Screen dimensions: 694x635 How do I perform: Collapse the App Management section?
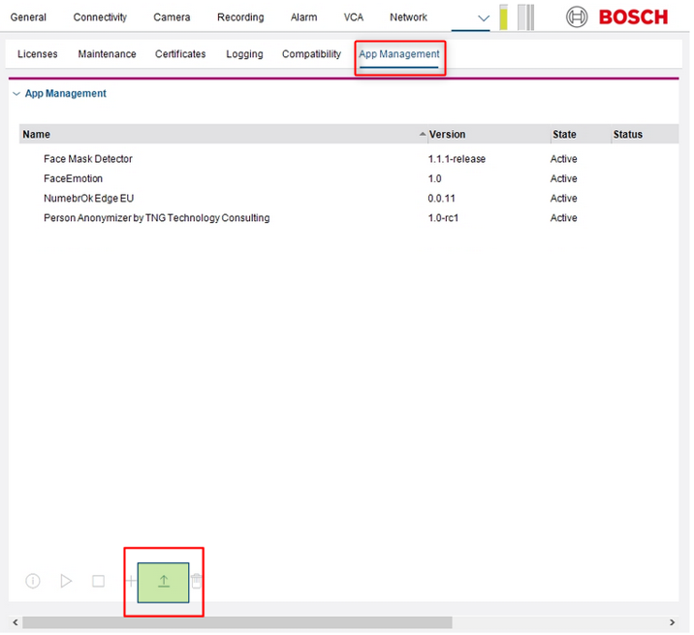coord(16,94)
